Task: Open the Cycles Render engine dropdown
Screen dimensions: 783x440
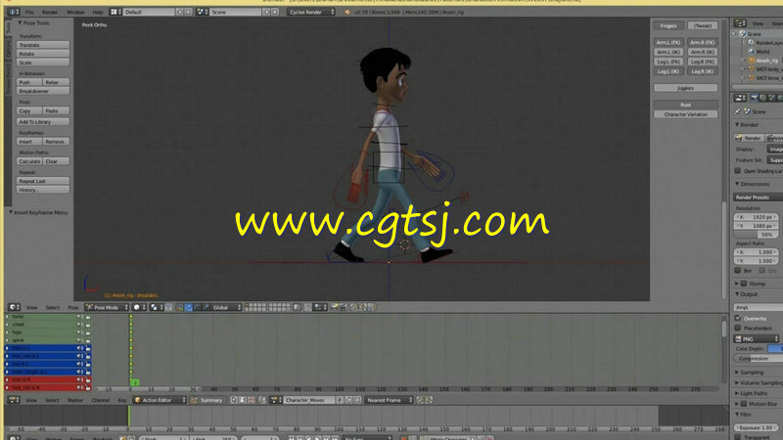Action: pyautogui.click(x=310, y=12)
